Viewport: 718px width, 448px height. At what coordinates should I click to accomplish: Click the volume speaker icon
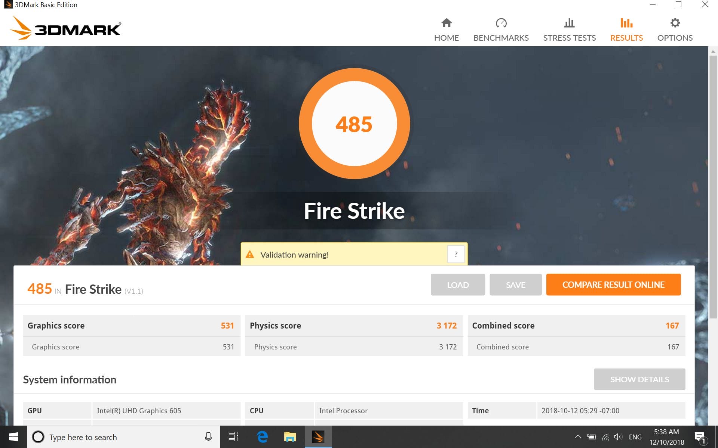(618, 437)
